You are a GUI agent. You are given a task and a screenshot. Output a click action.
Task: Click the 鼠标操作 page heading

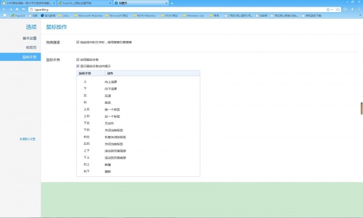tap(56, 27)
